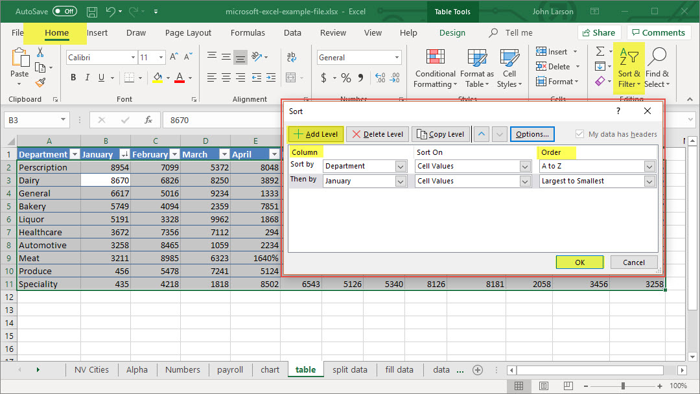Toggle the AutoSave switch
Screen dimensions: 700x394
coord(64,12)
